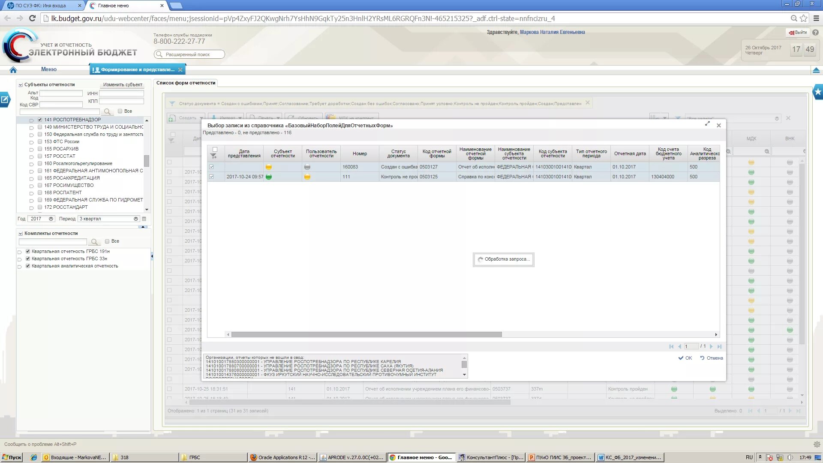Expand the 141 РОСПОТРЕБНАДЗОР tree node
The height and width of the screenshot is (463, 823).
(x=31, y=120)
